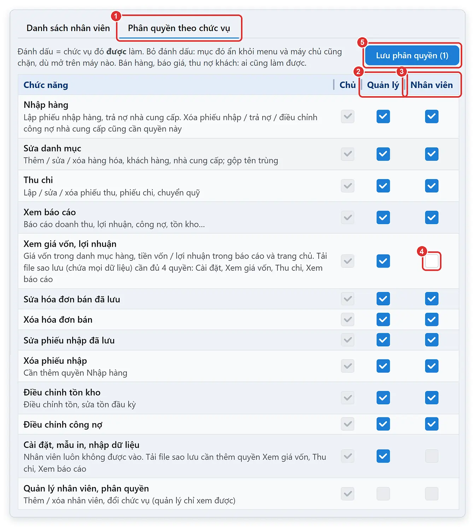Disable Sửa phiếu nhập đã lưu for Quản lý
The height and width of the screenshot is (527, 475).
(383, 340)
